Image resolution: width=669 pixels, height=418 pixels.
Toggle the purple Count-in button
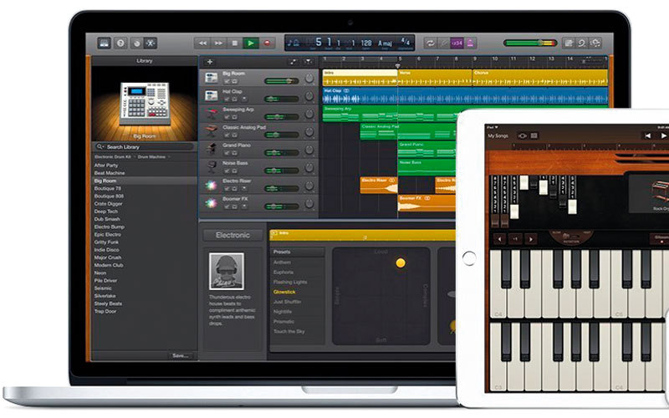tap(457, 43)
